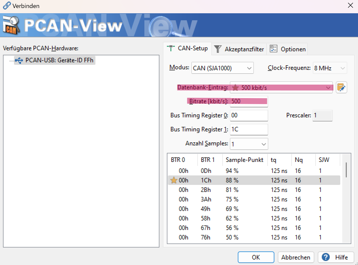The width and height of the screenshot is (358, 265).
Task: Click the Prescaler field
Action: point(323,115)
